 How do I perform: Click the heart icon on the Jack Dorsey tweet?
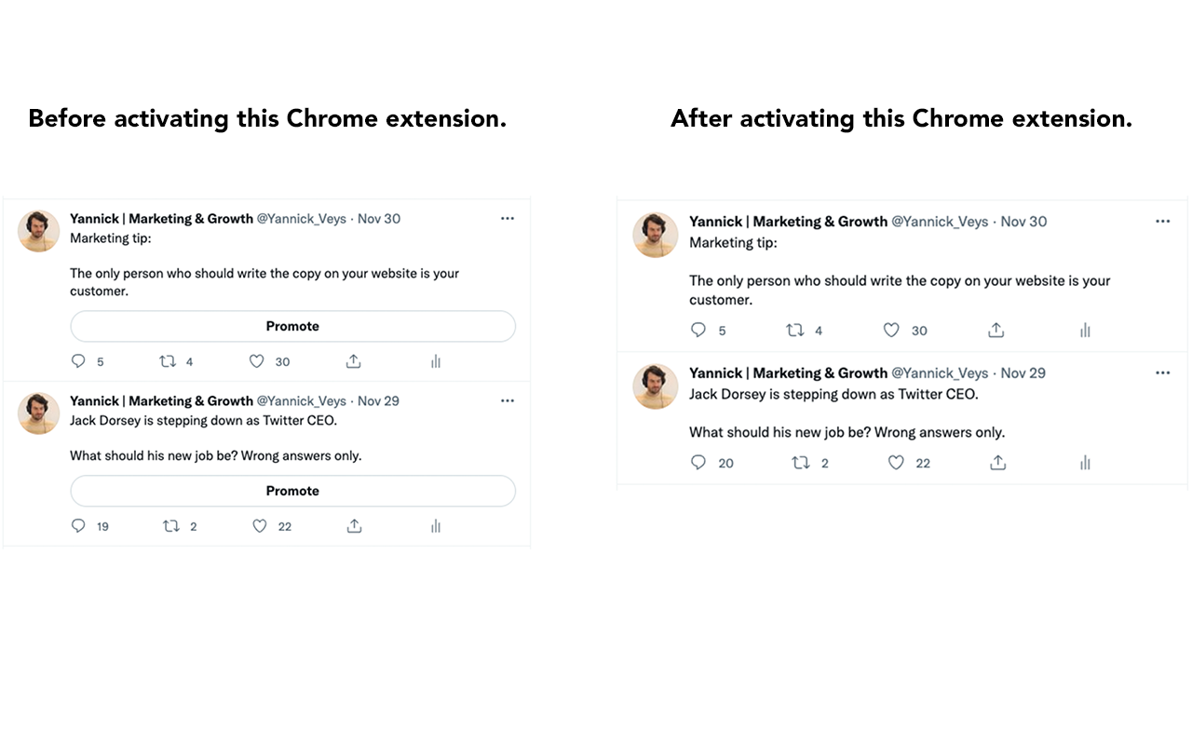coord(259,525)
